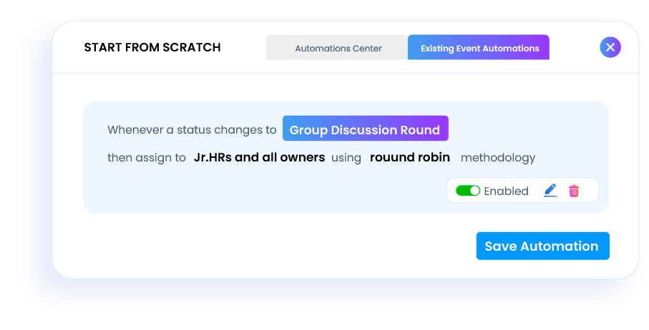Click the word 'using' in the rule
The image size is (649, 330).
click(346, 158)
